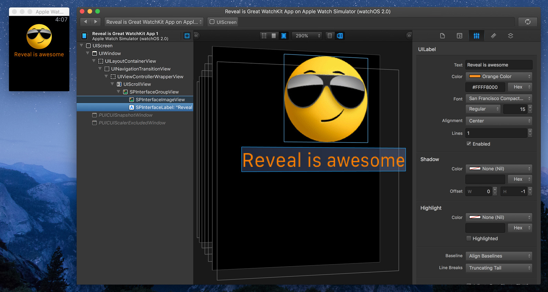Collapse the UINavigationTransitionView node

click(100, 69)
